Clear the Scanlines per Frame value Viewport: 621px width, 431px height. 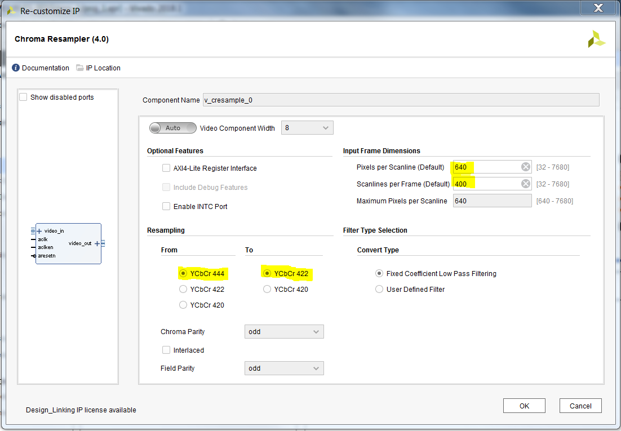(x=525, y=184)
